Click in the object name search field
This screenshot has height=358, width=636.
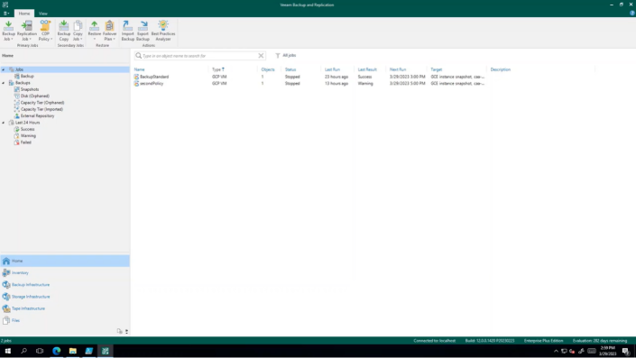click(199, 56)
